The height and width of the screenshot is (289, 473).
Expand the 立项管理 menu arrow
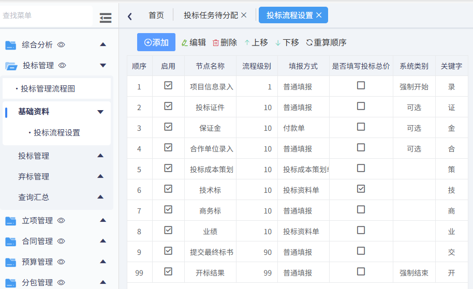tap(103, 220)
